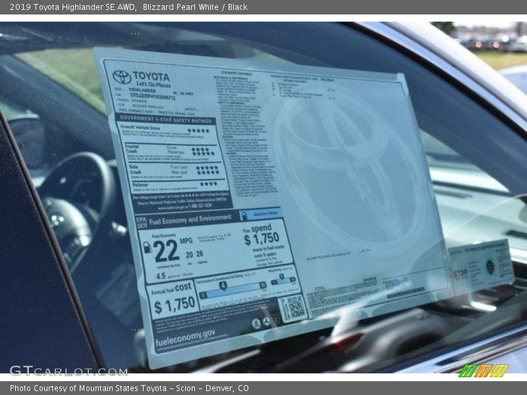Click the 2019 Toyota Highlander SE AWD title
This screenshot has width=527, height=395.
click(72, 7)
